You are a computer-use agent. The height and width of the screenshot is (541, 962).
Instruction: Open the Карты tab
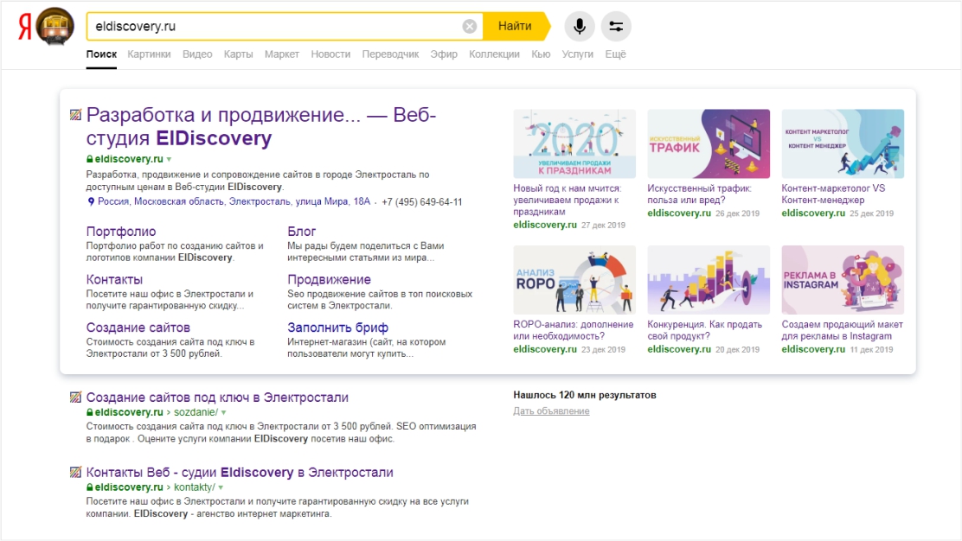238,54
